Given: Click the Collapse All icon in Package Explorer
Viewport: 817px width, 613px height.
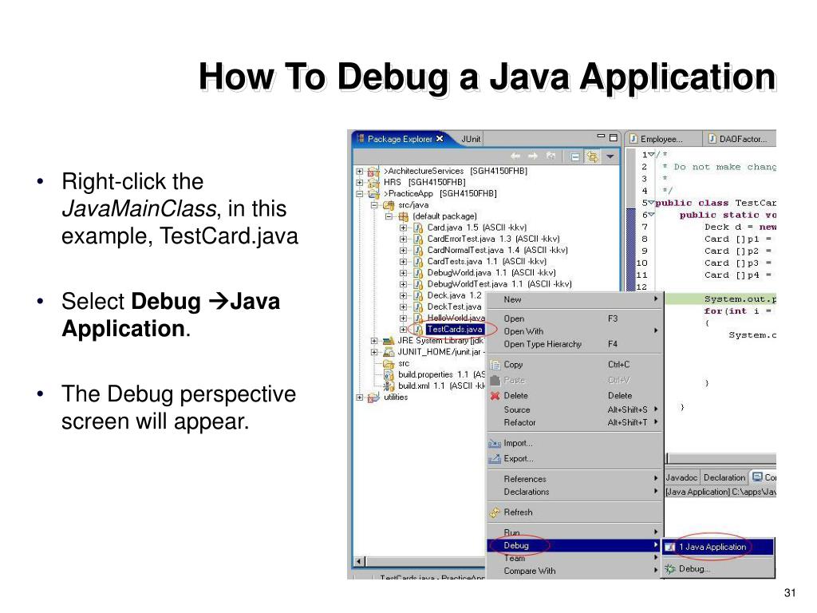Looking at the screenshot, I should 575,156.
